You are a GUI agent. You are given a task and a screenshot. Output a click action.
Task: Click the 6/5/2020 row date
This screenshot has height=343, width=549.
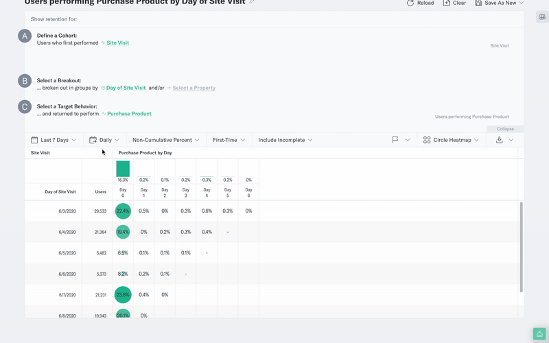tap(67, 253)
